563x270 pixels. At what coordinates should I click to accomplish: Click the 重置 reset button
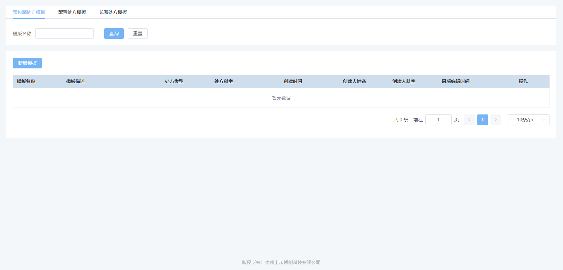pos(137,34)
